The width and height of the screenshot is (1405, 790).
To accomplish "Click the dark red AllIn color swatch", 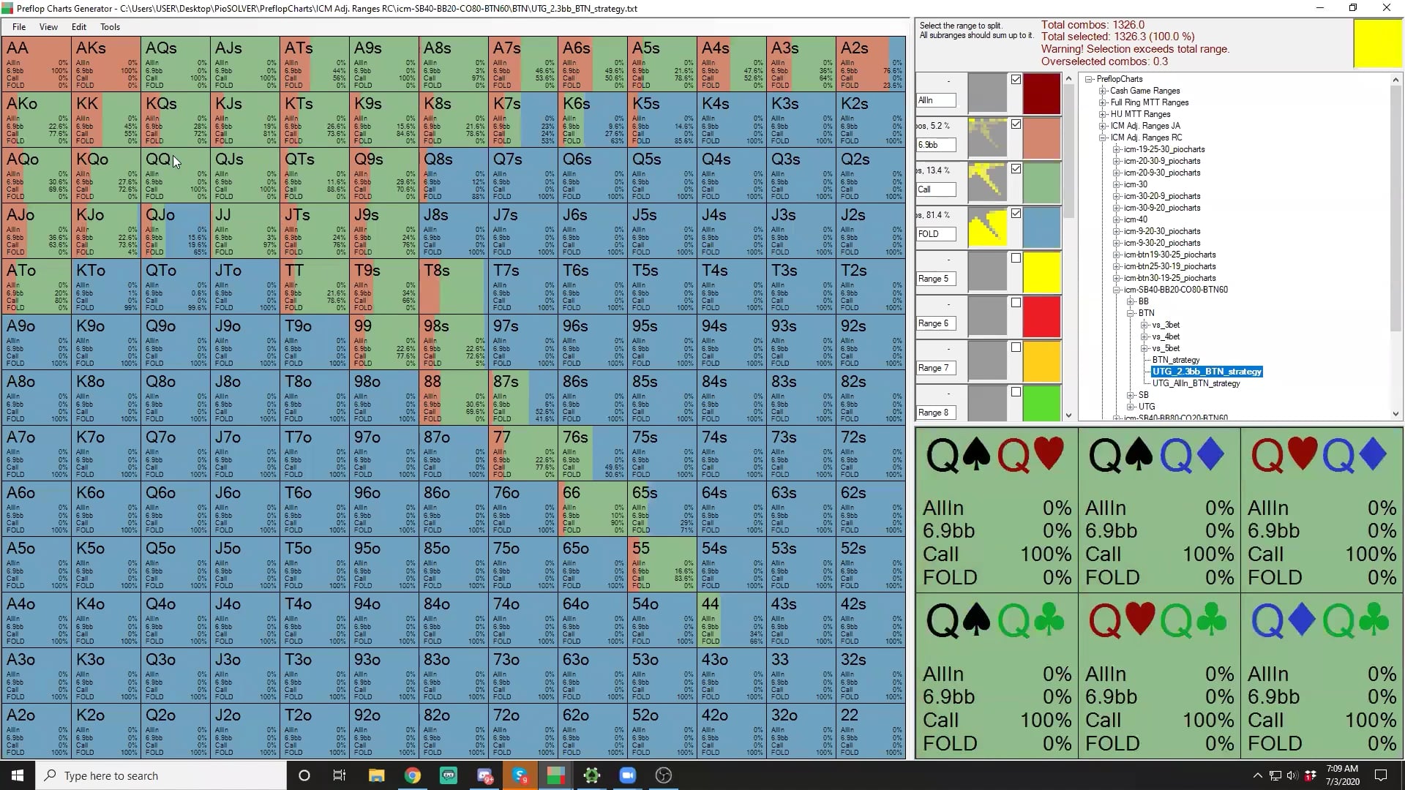I will pyautogui.click(x=1041, y=94).
